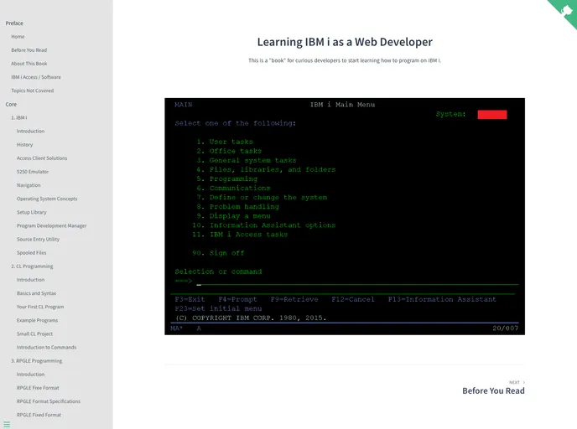The width and height of the screenshot is (577, 429).
Task: Open Your First CL Program
Action: [40, 307]
